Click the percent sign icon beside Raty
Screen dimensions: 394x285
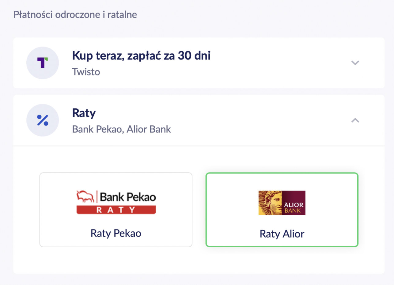click(x=43, y=120)
